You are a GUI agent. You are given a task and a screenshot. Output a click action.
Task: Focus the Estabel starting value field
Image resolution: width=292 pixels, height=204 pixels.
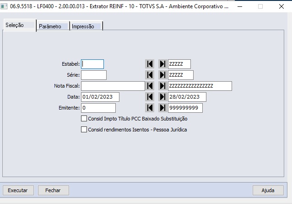point(92,64)
